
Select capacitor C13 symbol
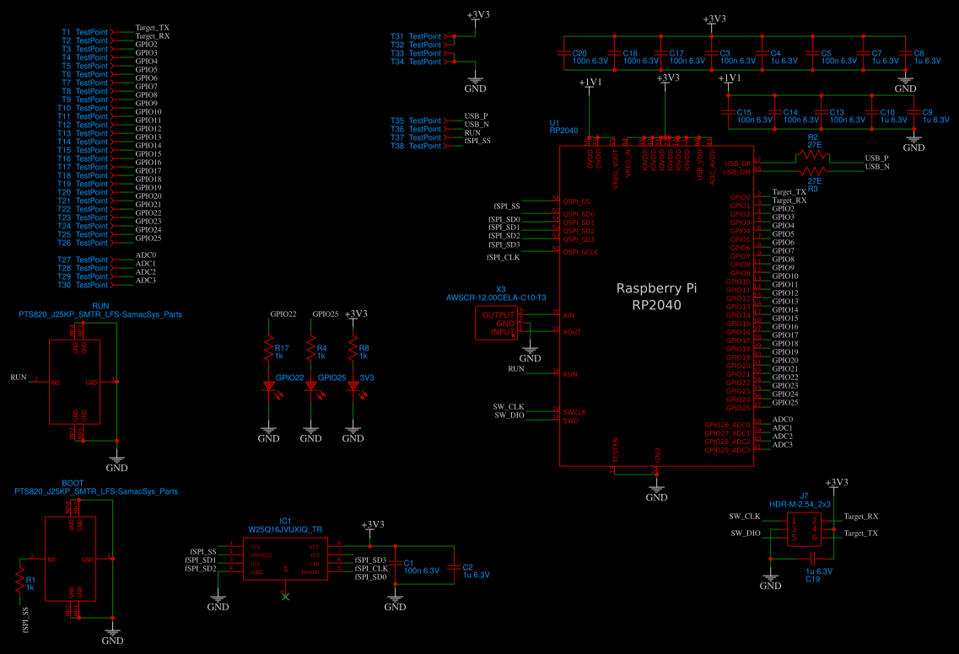(x=822, y=112)
